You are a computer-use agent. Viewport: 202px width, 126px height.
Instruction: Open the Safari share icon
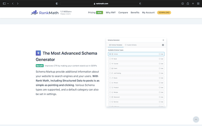pyautogui.click(x=188, y=3)
